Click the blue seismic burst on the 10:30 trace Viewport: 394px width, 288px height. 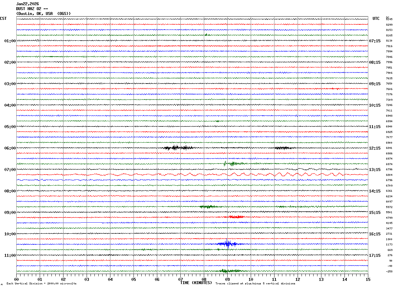pyautogui.click(x=228, y=244)
